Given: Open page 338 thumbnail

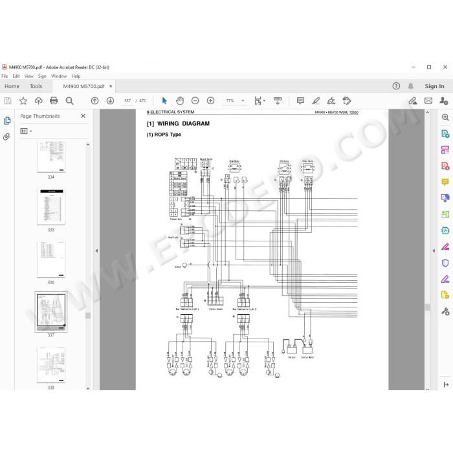Looking at the screenshot, I should click(51, 365).
